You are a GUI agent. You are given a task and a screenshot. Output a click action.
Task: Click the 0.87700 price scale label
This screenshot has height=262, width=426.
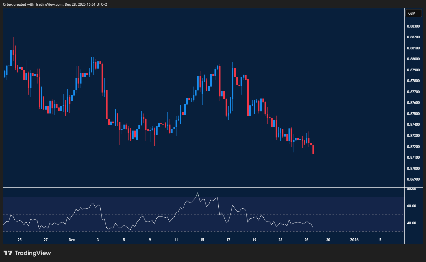pyautogui.click(x=413, y=92)
